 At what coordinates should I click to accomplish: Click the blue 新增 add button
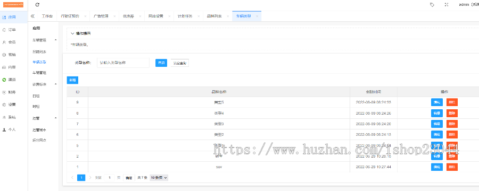pyautogui.click(x=72, y=80)
